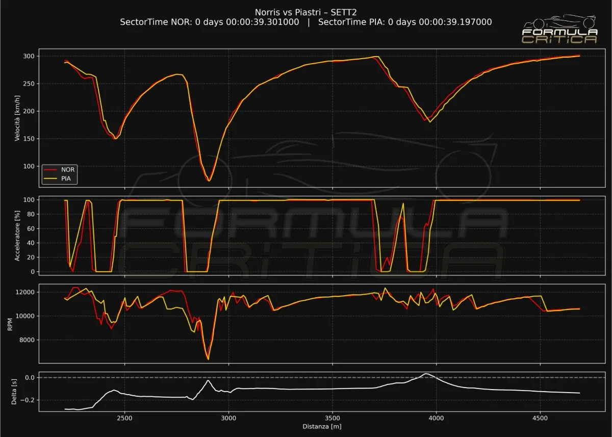The image size is (612, 437).
Task: Click the 4500 distance tick label
Action: (540, 417)
